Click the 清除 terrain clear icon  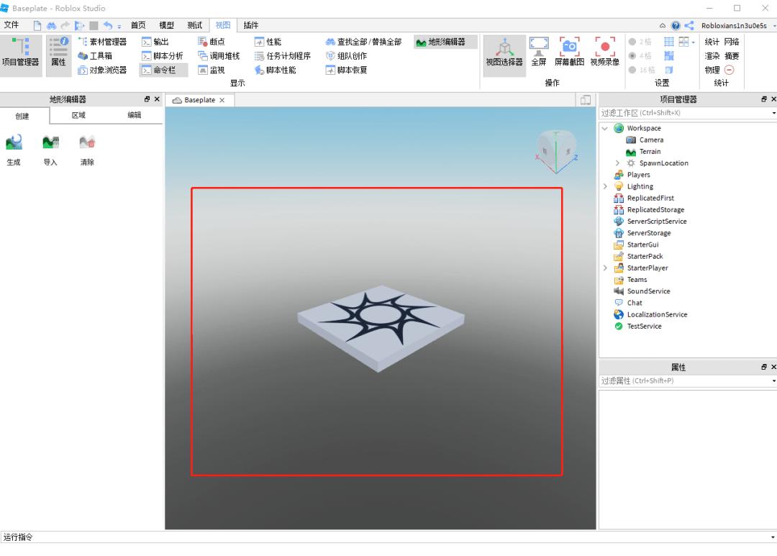[x=87, y=142]
